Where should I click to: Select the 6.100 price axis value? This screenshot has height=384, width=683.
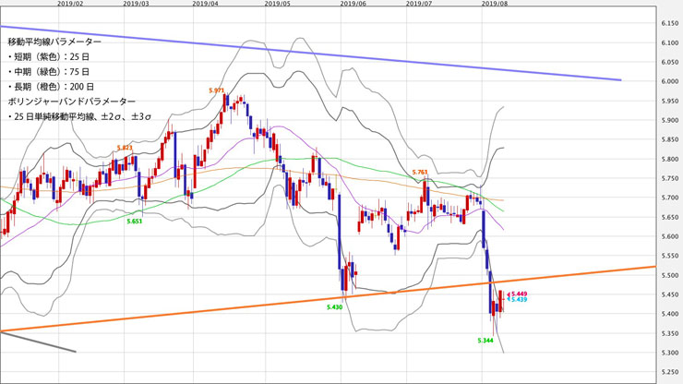(669, 42)
